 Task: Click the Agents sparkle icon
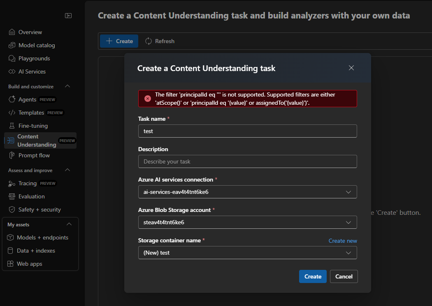(x=12, y=99)
